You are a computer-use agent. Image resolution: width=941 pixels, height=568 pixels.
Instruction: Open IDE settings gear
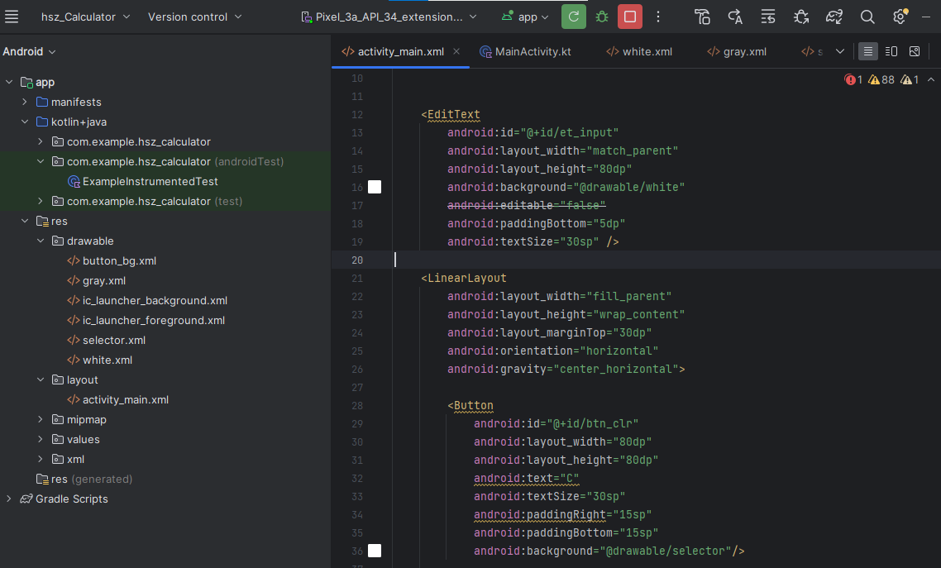click(900, 17)
